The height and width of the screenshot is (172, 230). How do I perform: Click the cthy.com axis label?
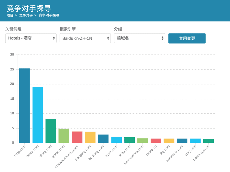(190, 151)
